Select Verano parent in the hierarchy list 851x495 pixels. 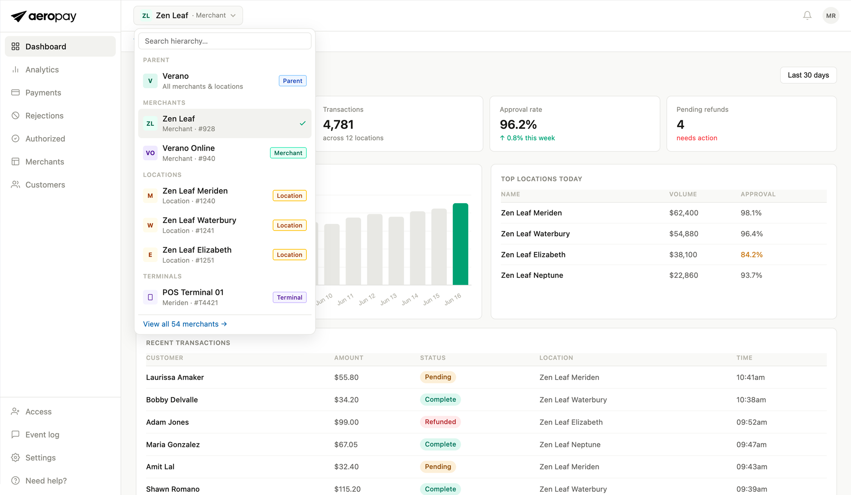(225, 81)
